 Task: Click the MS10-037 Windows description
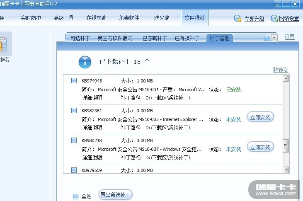click(x=150, y=149)
